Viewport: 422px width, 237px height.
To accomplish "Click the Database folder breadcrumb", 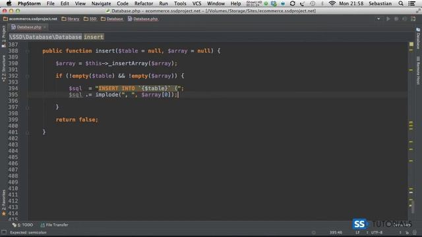I will point(112,19).
